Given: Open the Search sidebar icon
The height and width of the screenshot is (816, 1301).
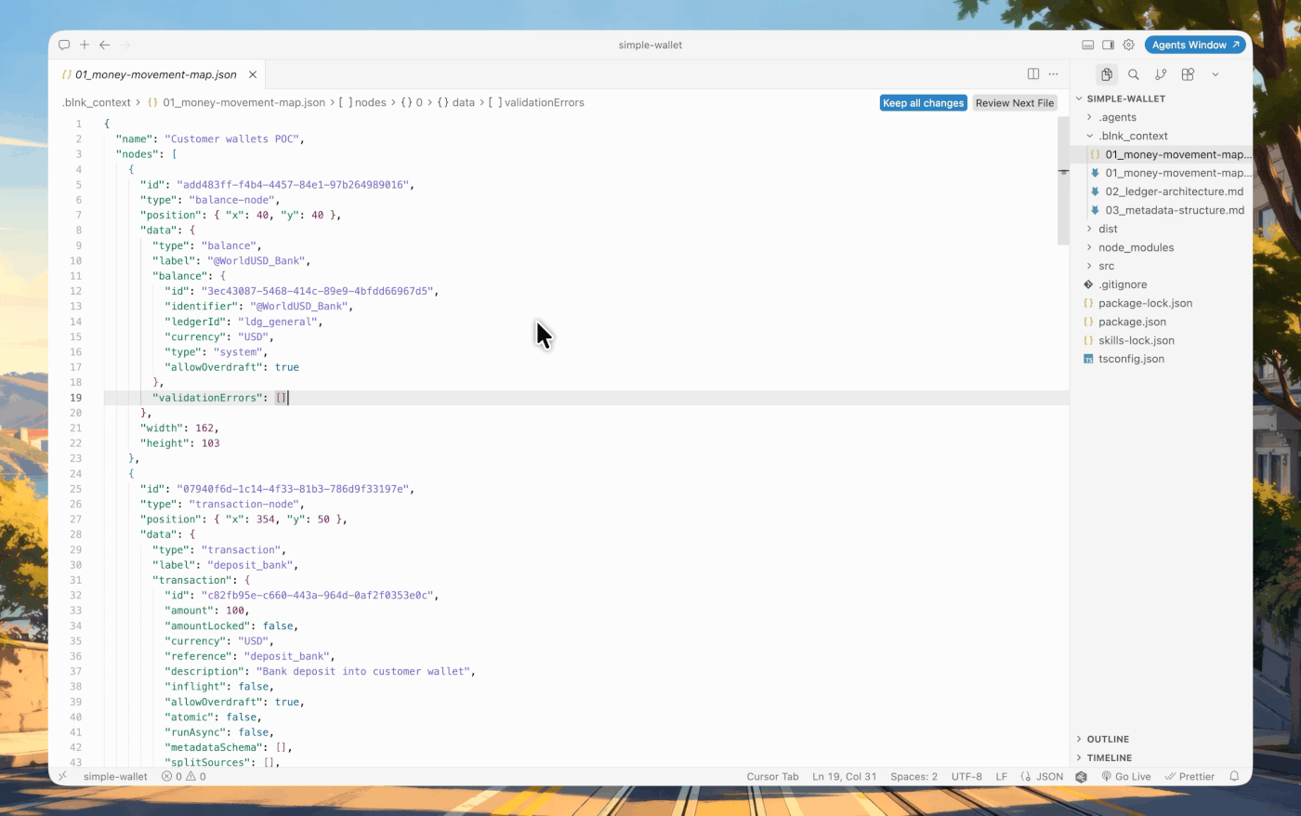Looking at the screenshot, I should [x=1134, y=74].
